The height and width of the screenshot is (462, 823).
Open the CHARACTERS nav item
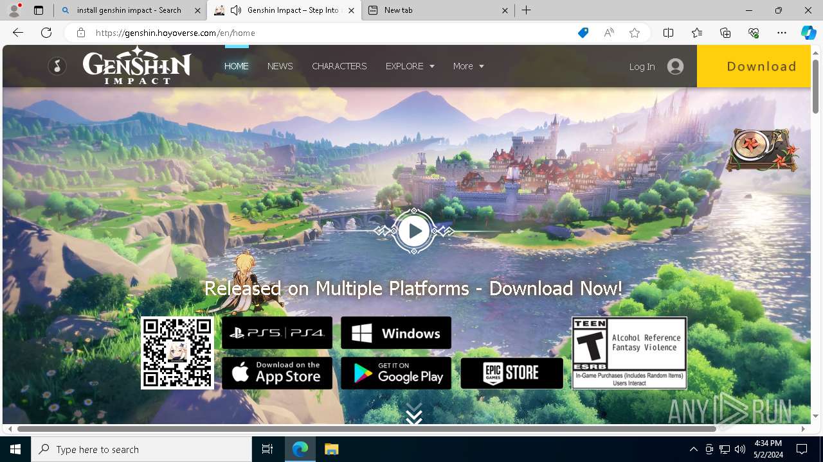(339, 66)
